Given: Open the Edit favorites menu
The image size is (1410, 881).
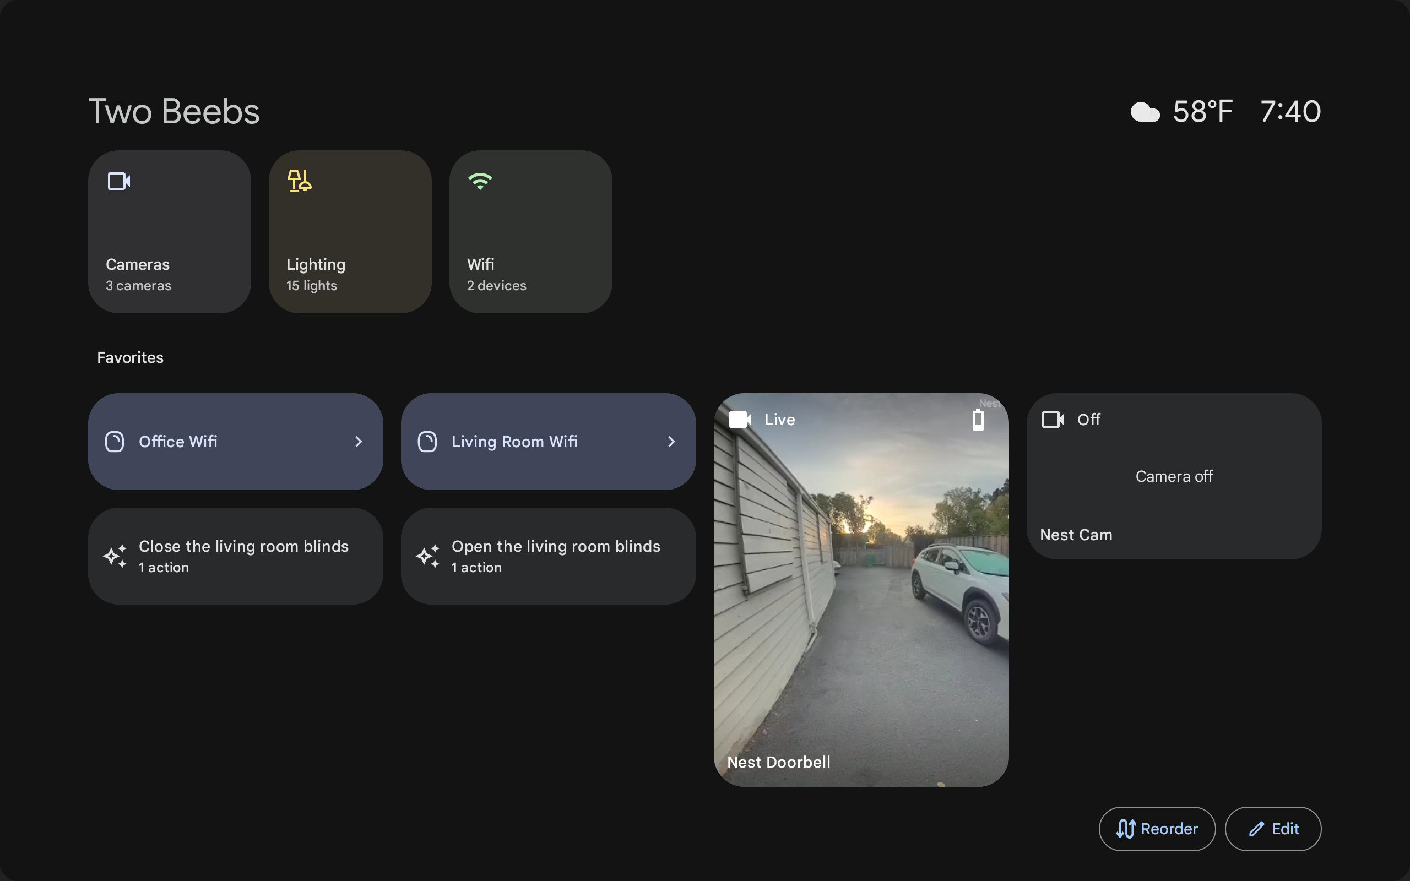Looking at the screenshot, I should [1273, 828].
